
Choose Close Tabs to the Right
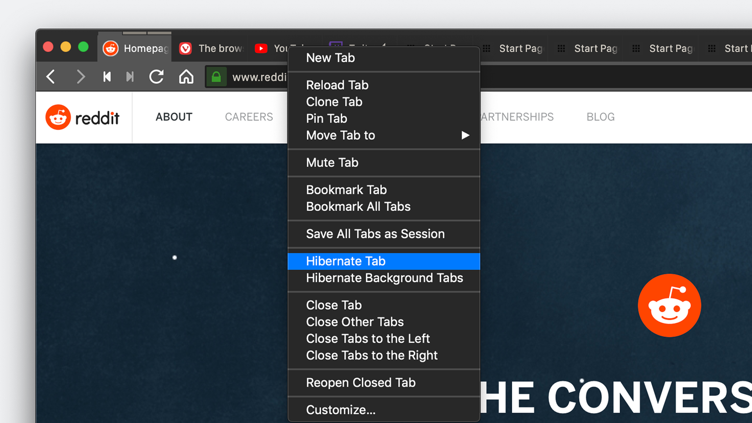[x=384, y=356]
